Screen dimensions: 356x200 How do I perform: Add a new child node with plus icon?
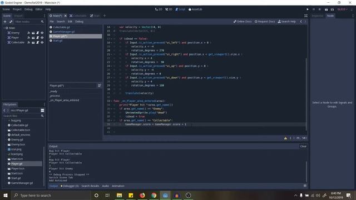(x=5, y=22)
